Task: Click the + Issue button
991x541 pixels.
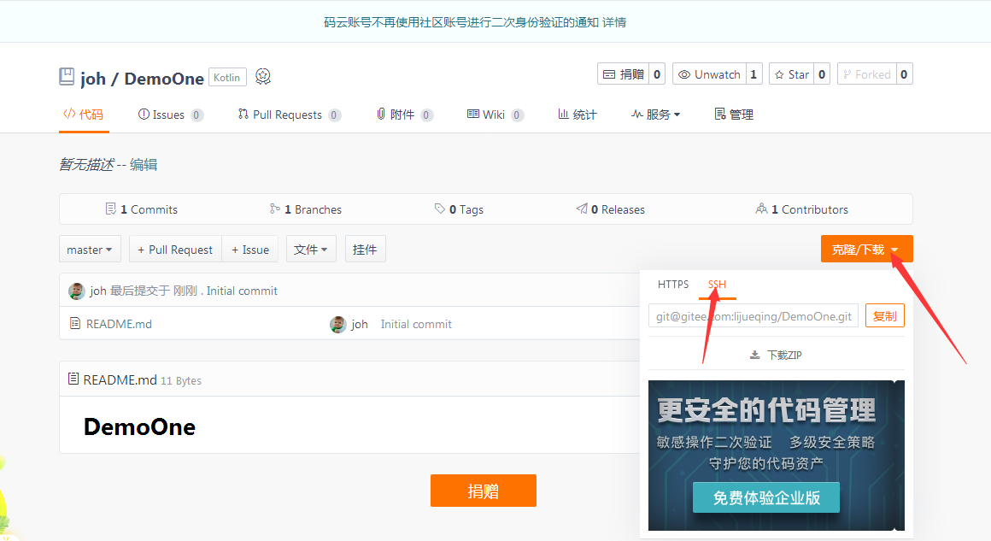Action: point(250,249)
